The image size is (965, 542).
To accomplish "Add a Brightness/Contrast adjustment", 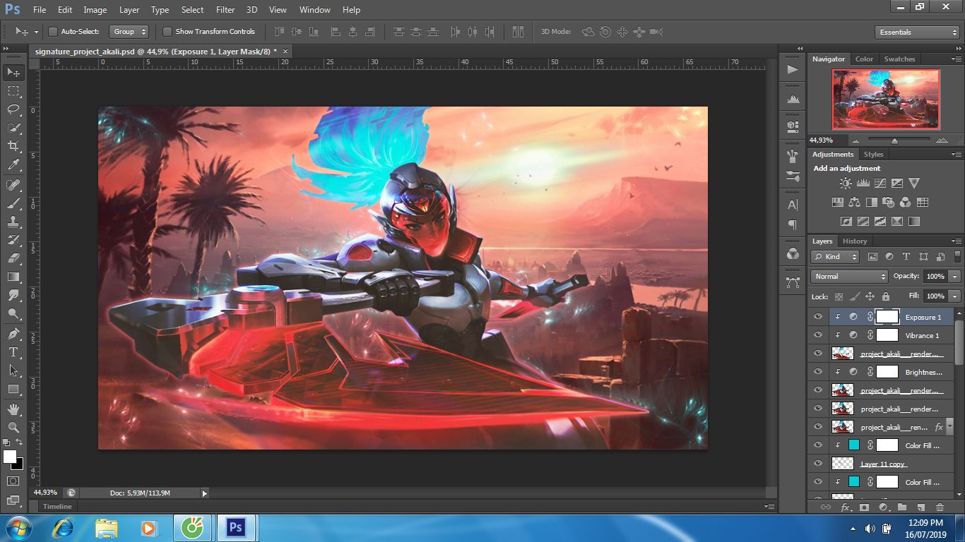I will [x=846, y=183].
